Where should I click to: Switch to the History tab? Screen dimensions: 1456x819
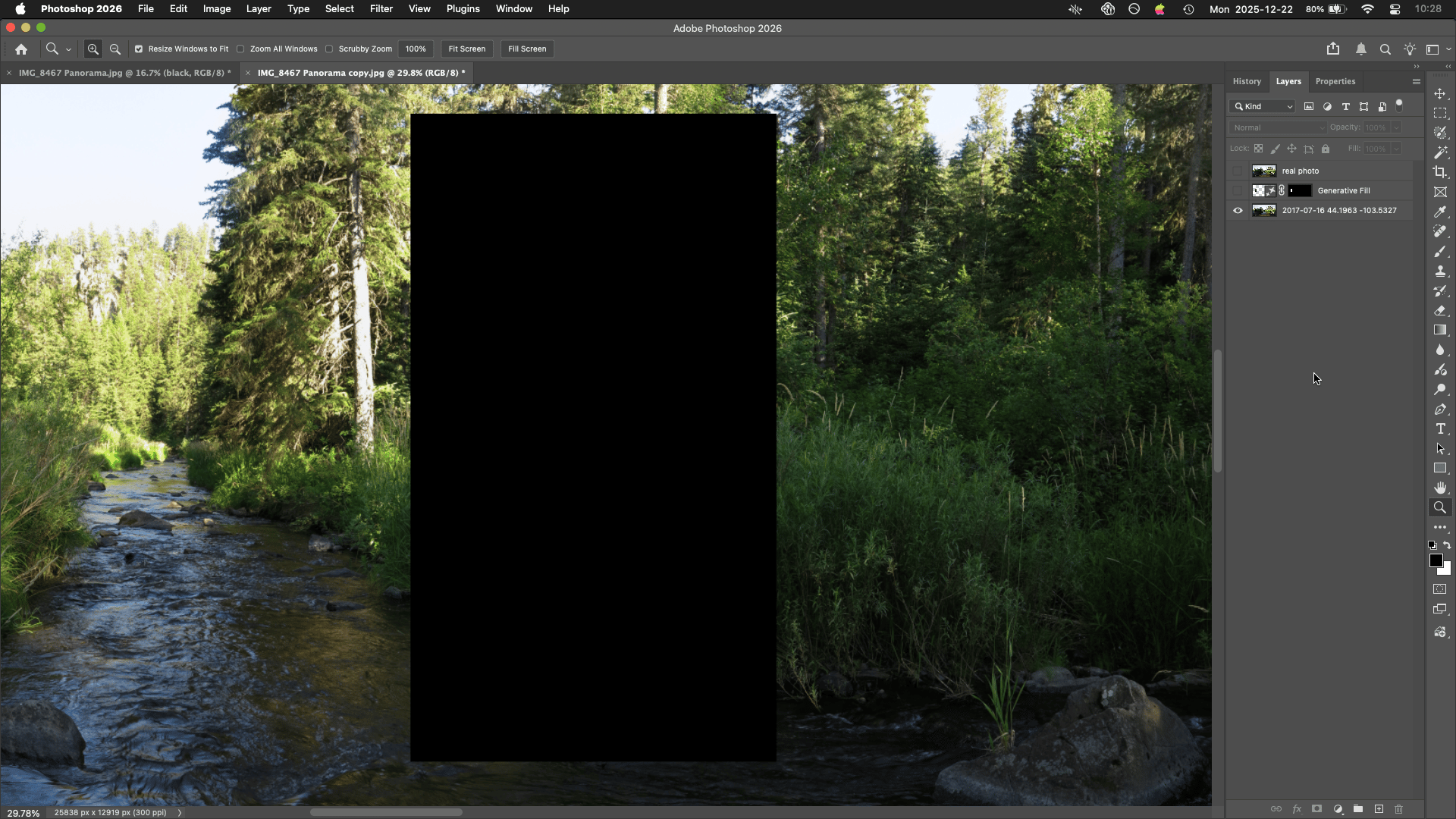pos(1246,81)
